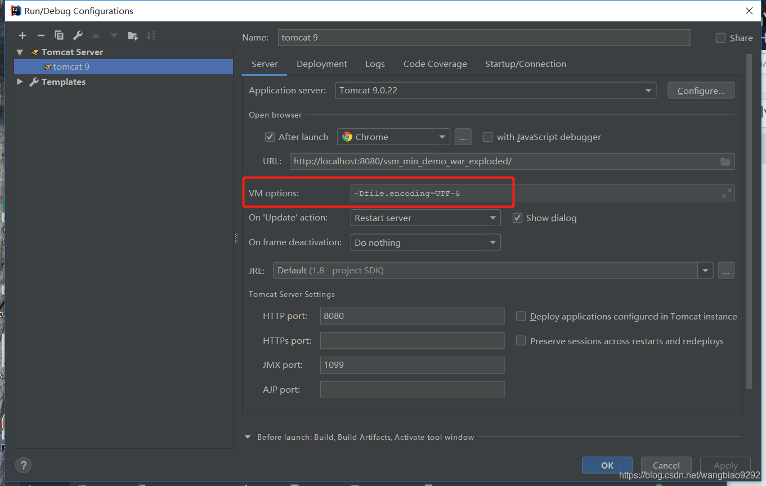
Task: Select the tomcat 9 configuration
Action: [x=123, y=67]
